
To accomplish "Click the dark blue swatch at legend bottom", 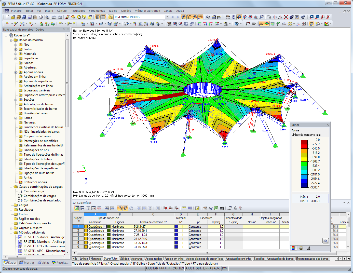I will [x=304, y=185].
